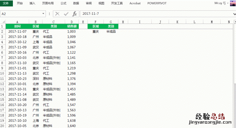The height and width of the screenshot is (128, 236).
Task: Select the 数据 ribbon tab
Action: 76,3
